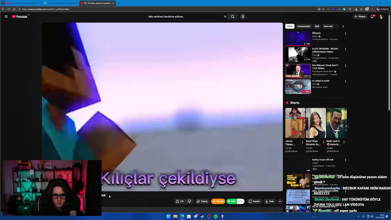Screen dimensions: 391x220
Task: Open the Sohbet et Copilot button
Action: [383, 9]
